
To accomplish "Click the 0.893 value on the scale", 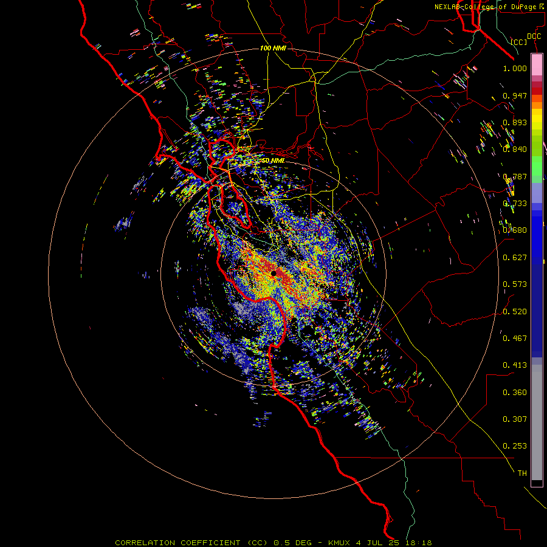I will point(515,122).
